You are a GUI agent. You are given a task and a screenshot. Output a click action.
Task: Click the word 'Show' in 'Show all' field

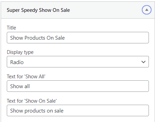(17, 86)
